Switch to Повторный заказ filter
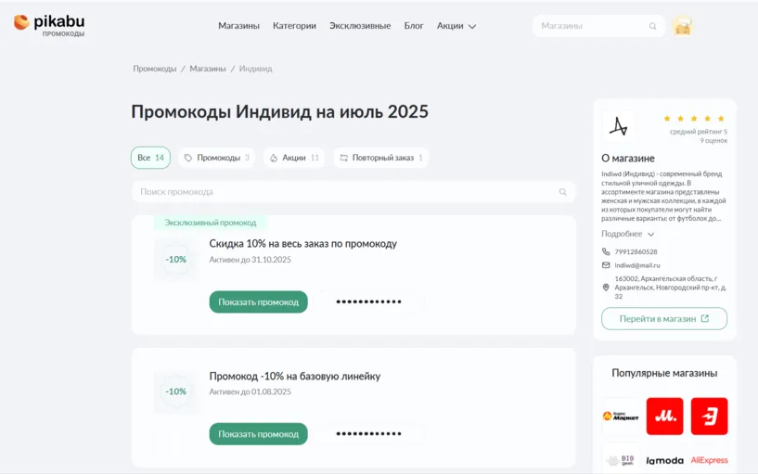Viewport: 758px width, 474px height. click(381, 158)
